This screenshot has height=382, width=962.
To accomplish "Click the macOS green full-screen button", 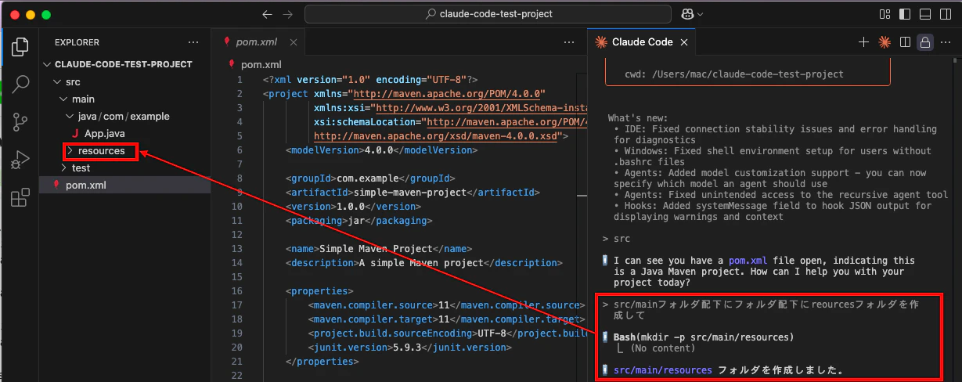I will point(46,15).
